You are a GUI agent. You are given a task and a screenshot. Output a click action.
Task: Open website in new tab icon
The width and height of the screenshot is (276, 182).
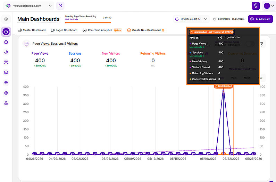click(x=60, y=6)
